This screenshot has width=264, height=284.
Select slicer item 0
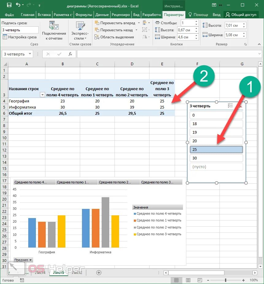tap(216, 115)
